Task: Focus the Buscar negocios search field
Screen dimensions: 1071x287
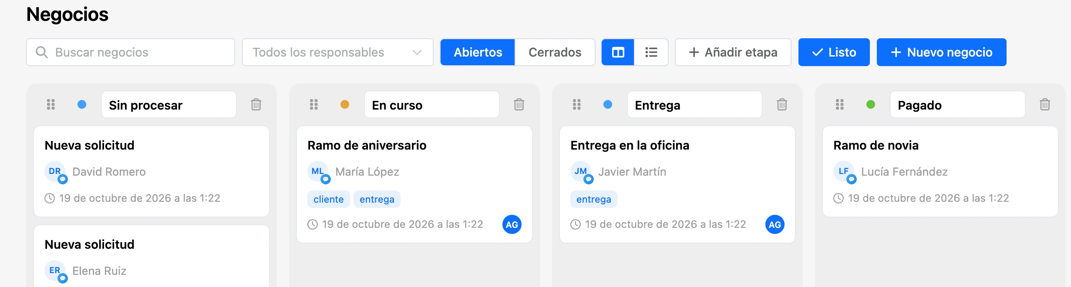Action: [x=131, y=52]
